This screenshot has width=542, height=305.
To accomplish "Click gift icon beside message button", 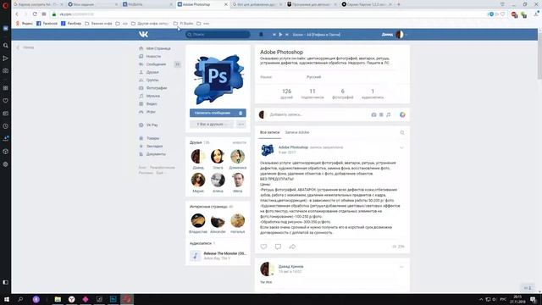I will 241,113.
